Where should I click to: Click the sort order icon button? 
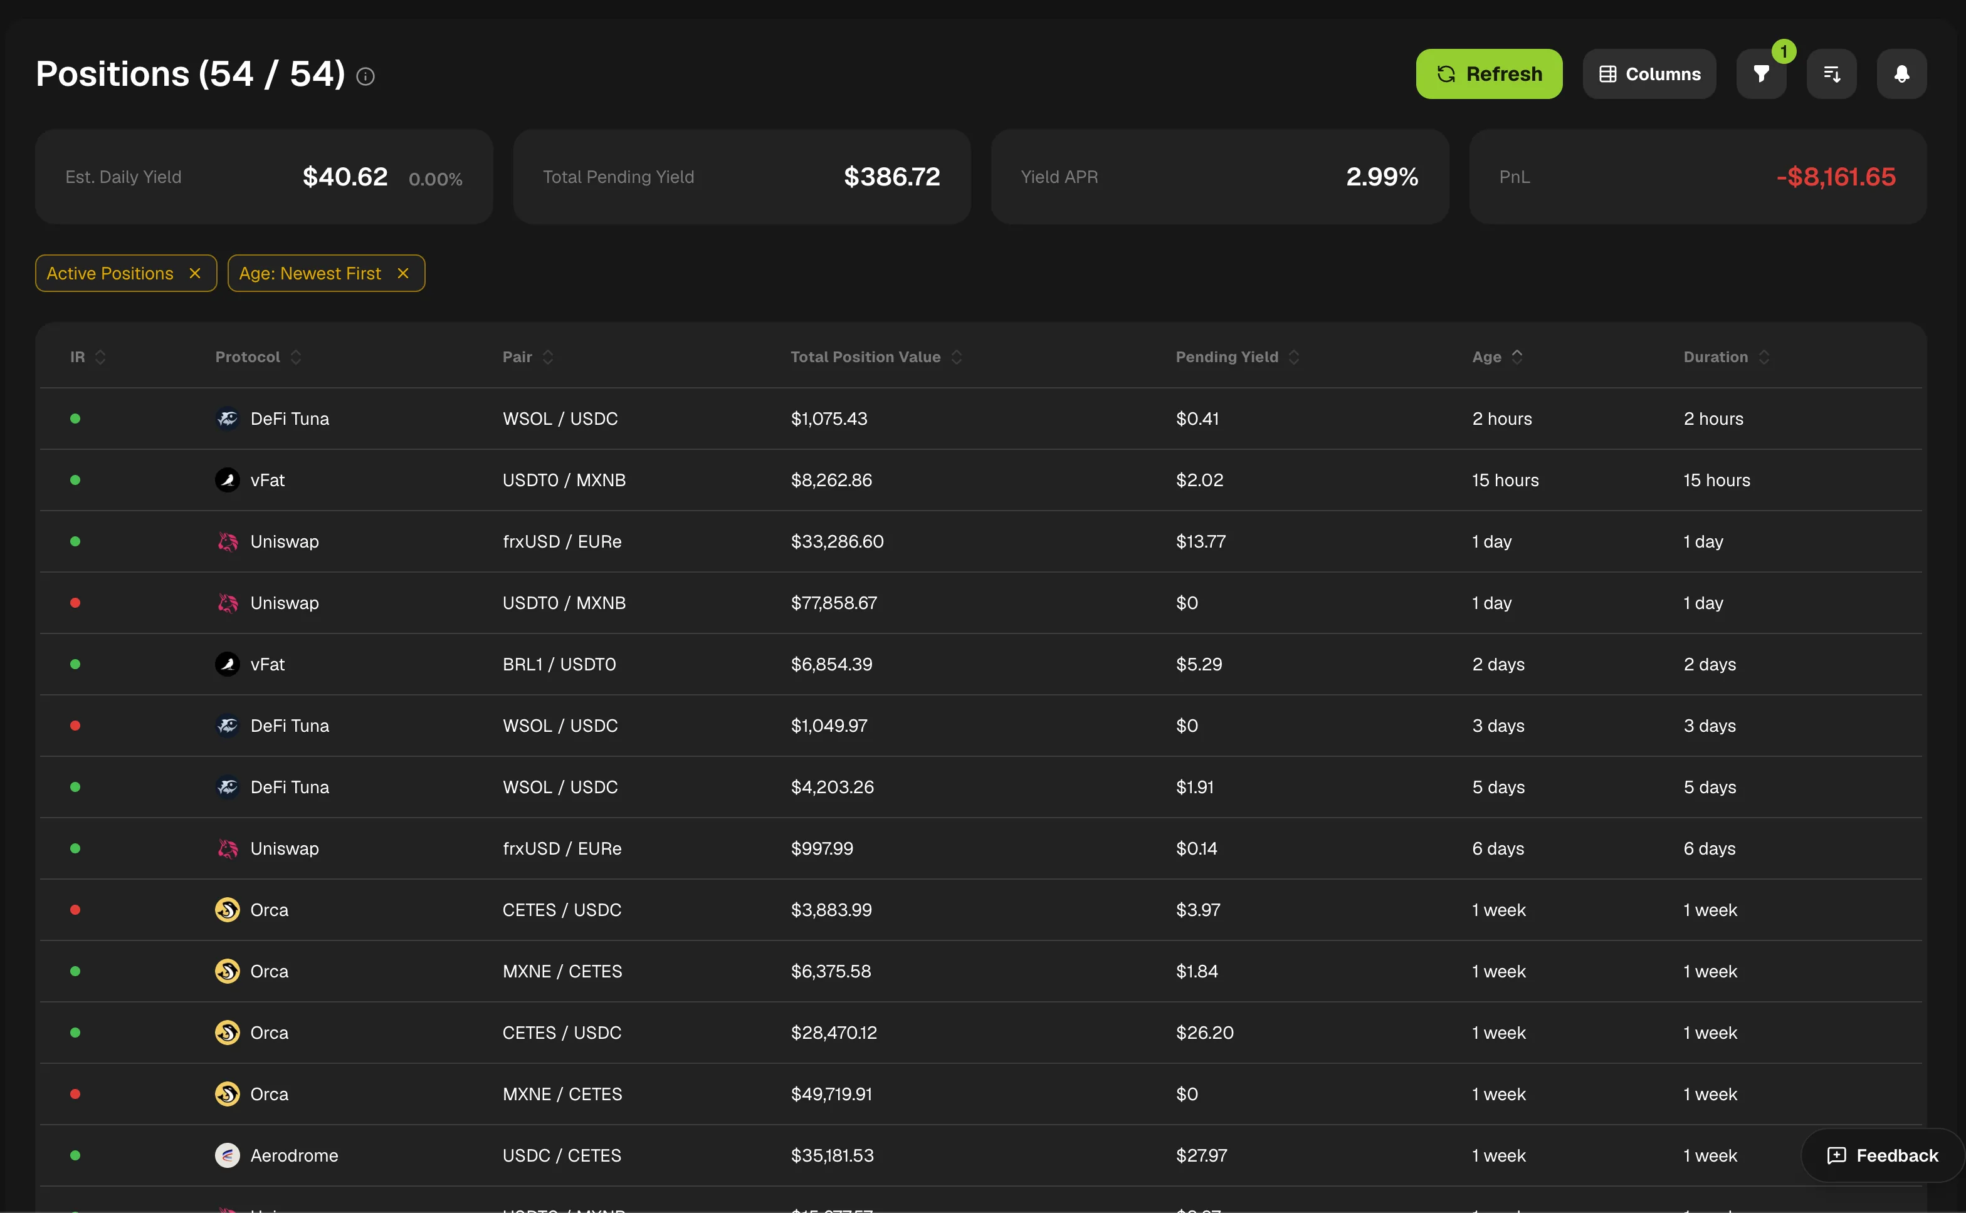click(x=1831, y=74)
